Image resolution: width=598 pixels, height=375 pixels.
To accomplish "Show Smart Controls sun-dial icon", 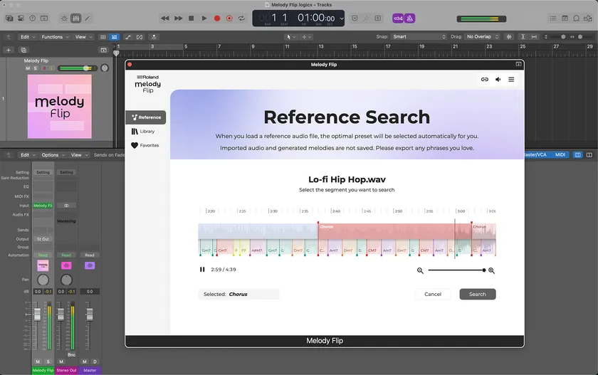I will pos(64,19).
